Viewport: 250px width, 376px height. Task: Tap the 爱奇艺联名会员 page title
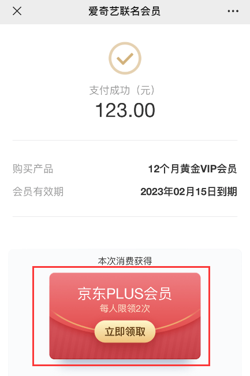(124, 11)
